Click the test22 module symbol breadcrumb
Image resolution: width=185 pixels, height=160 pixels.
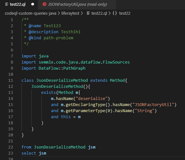pyautogui.click(x=125, y=13)
